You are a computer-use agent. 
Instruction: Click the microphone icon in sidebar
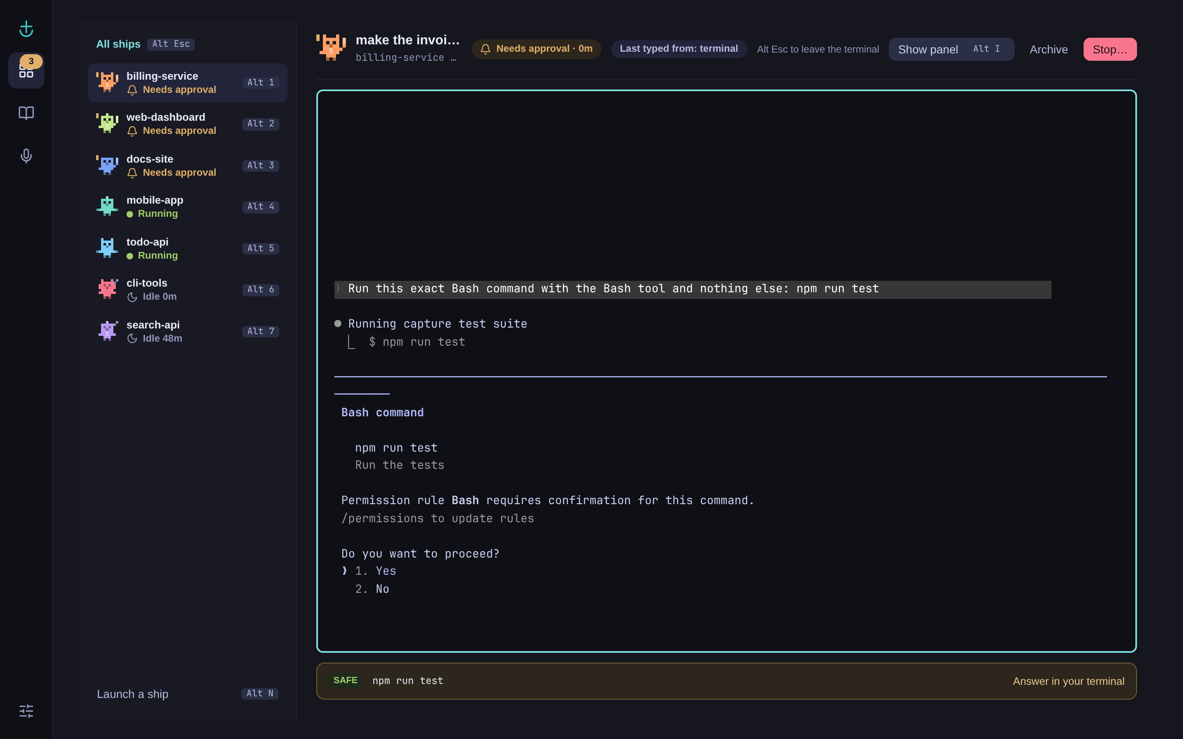point(26,156)
